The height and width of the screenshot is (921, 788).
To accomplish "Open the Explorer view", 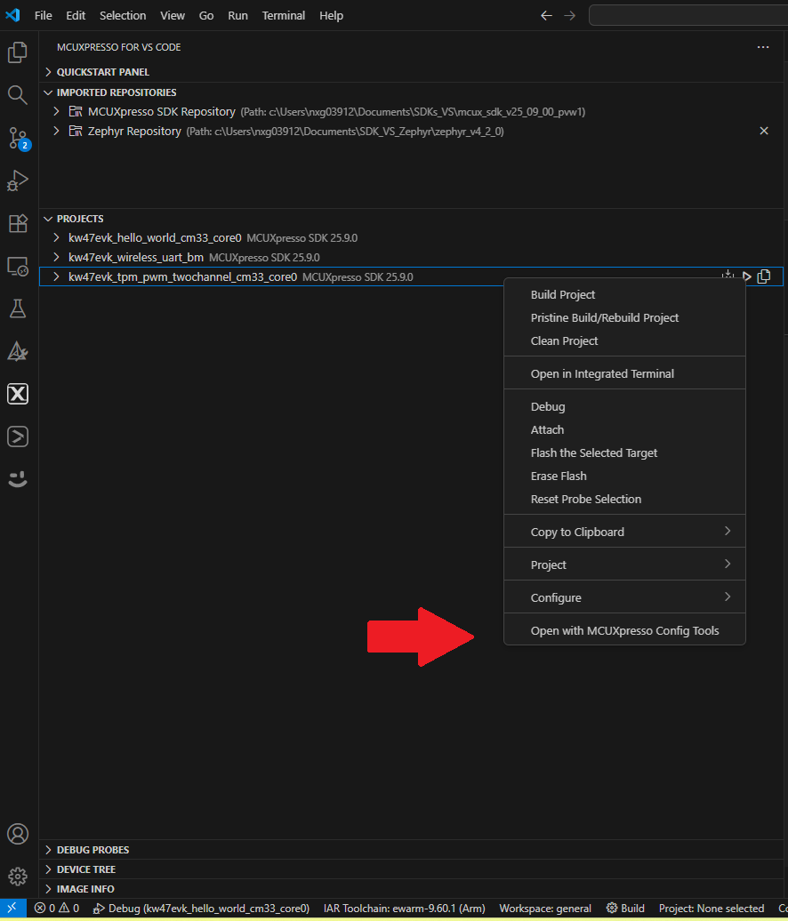I will pyautogui.click(x=18, y=52).
